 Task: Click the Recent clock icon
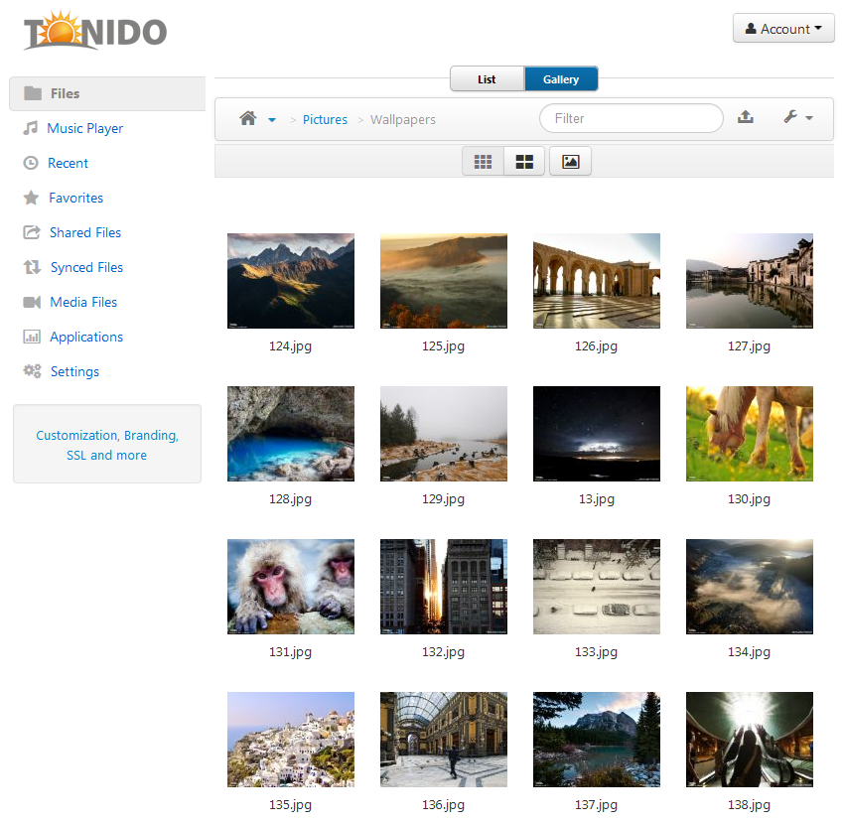pyautogui.click(x=31, y=163)
